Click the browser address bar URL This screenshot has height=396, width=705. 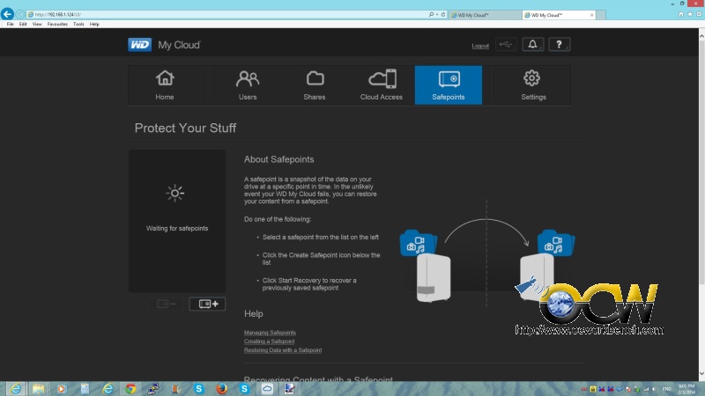[x=57, y=14]
